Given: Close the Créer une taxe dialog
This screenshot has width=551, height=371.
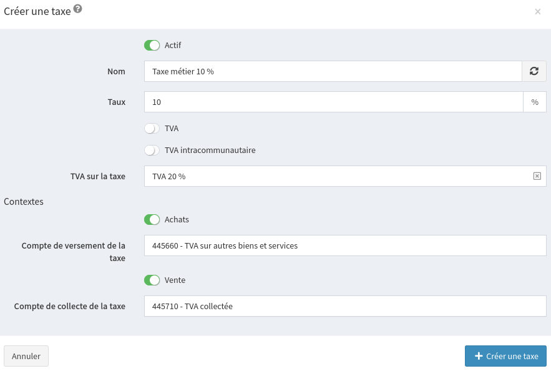Looking at the screenshot, I should coord(537,11).
